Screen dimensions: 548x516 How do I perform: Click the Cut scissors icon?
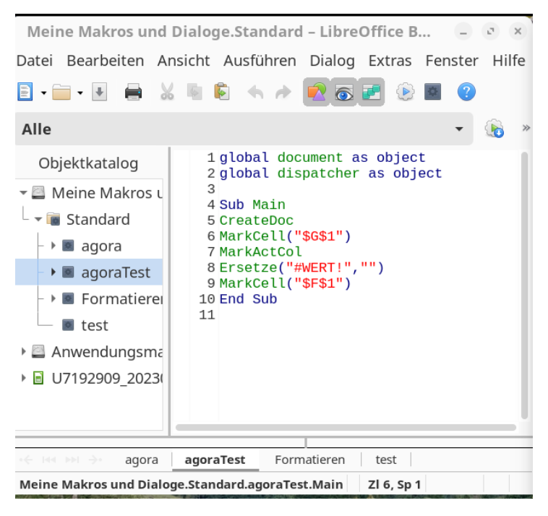click(167, 93)
